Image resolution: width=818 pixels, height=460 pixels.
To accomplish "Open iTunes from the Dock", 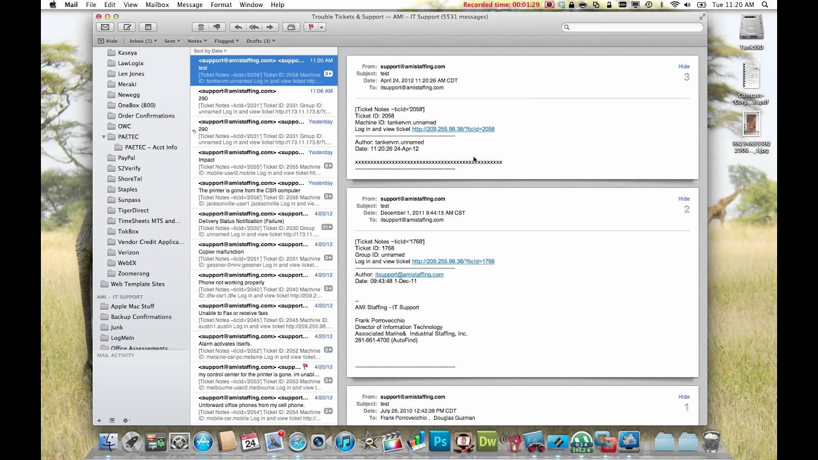I will [x=345, y=441].
